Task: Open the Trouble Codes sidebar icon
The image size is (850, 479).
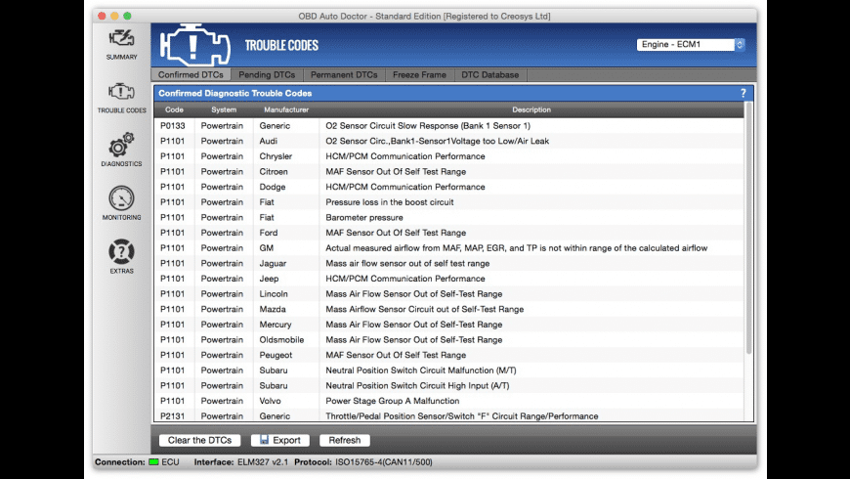Action: (121, 92)
